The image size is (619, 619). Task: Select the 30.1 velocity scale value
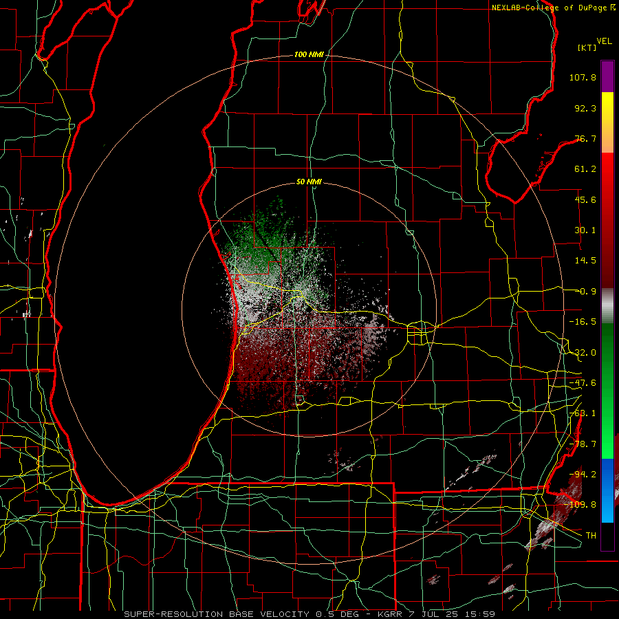585,230
